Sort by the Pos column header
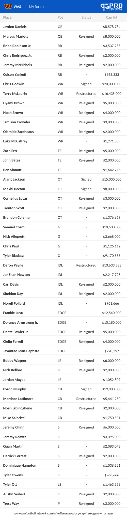 60,17
